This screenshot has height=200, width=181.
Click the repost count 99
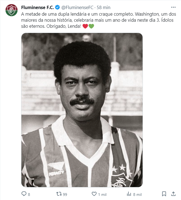point(65,195)
